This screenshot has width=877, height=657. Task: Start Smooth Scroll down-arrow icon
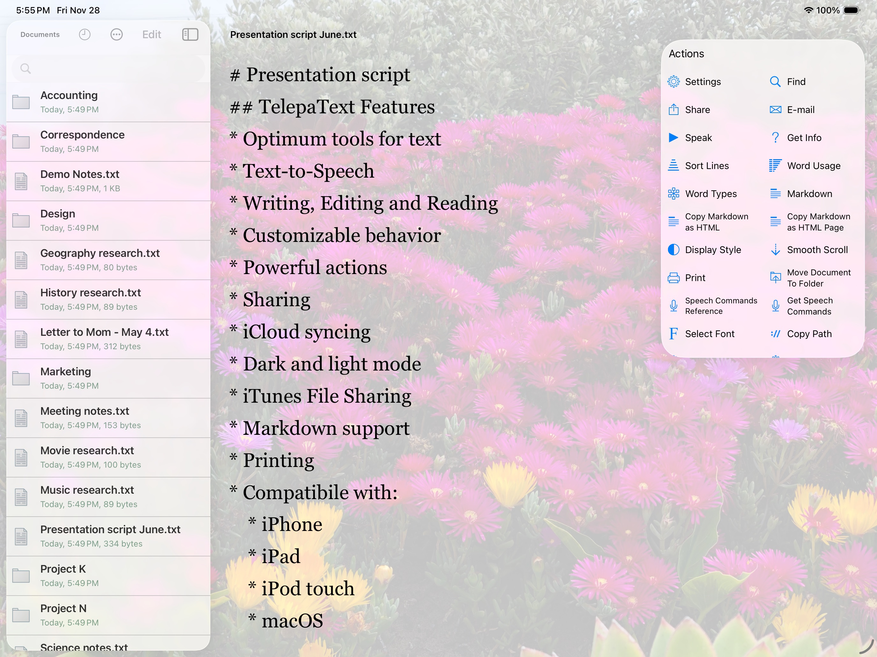click(x=775, y=250)
